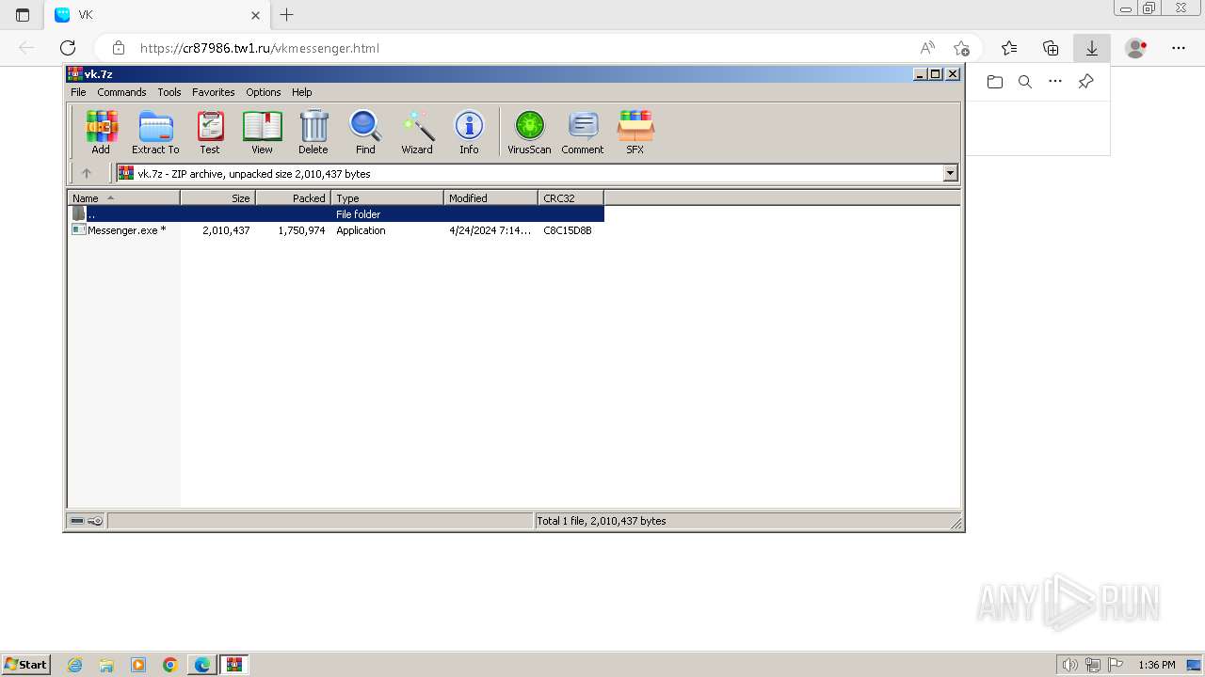Viewport: 1205px width, 677px height.
Task: Click the taskbar clock 1:36 PM
Action: 1156,665
